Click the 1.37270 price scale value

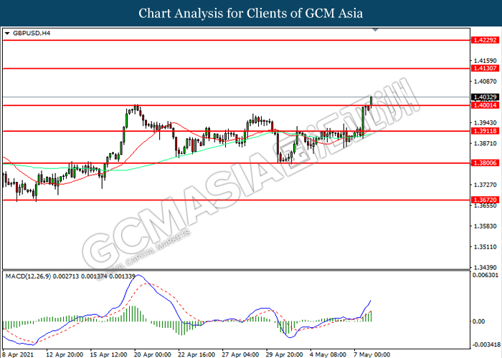(x=485, y=185)
